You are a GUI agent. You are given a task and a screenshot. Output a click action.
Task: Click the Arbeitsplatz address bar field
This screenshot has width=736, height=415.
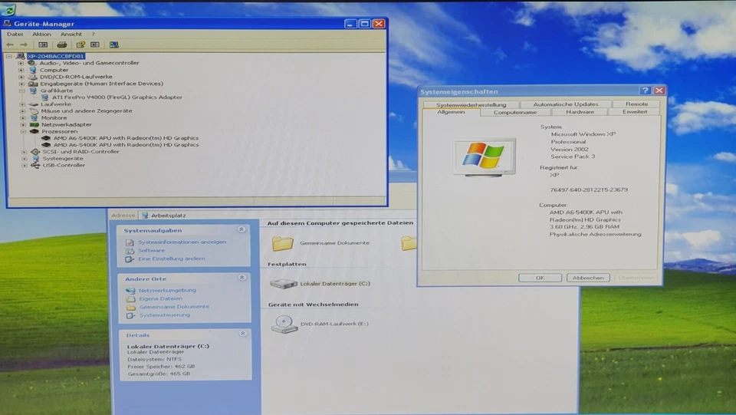[277, 216]
